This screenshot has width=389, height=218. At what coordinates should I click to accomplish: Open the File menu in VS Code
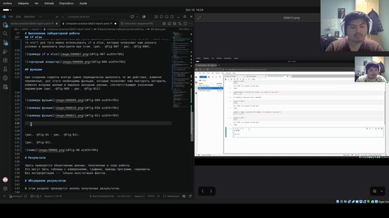(x=11, y=17)
